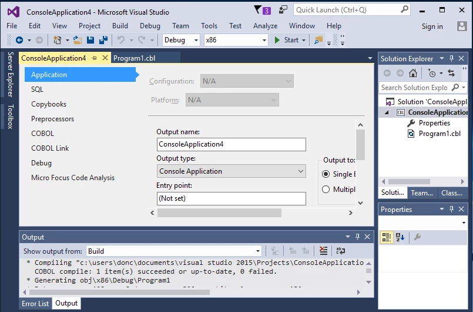The image size is (473, 312).
Task: Pin the Output window
Action: [x=357, y=237]
